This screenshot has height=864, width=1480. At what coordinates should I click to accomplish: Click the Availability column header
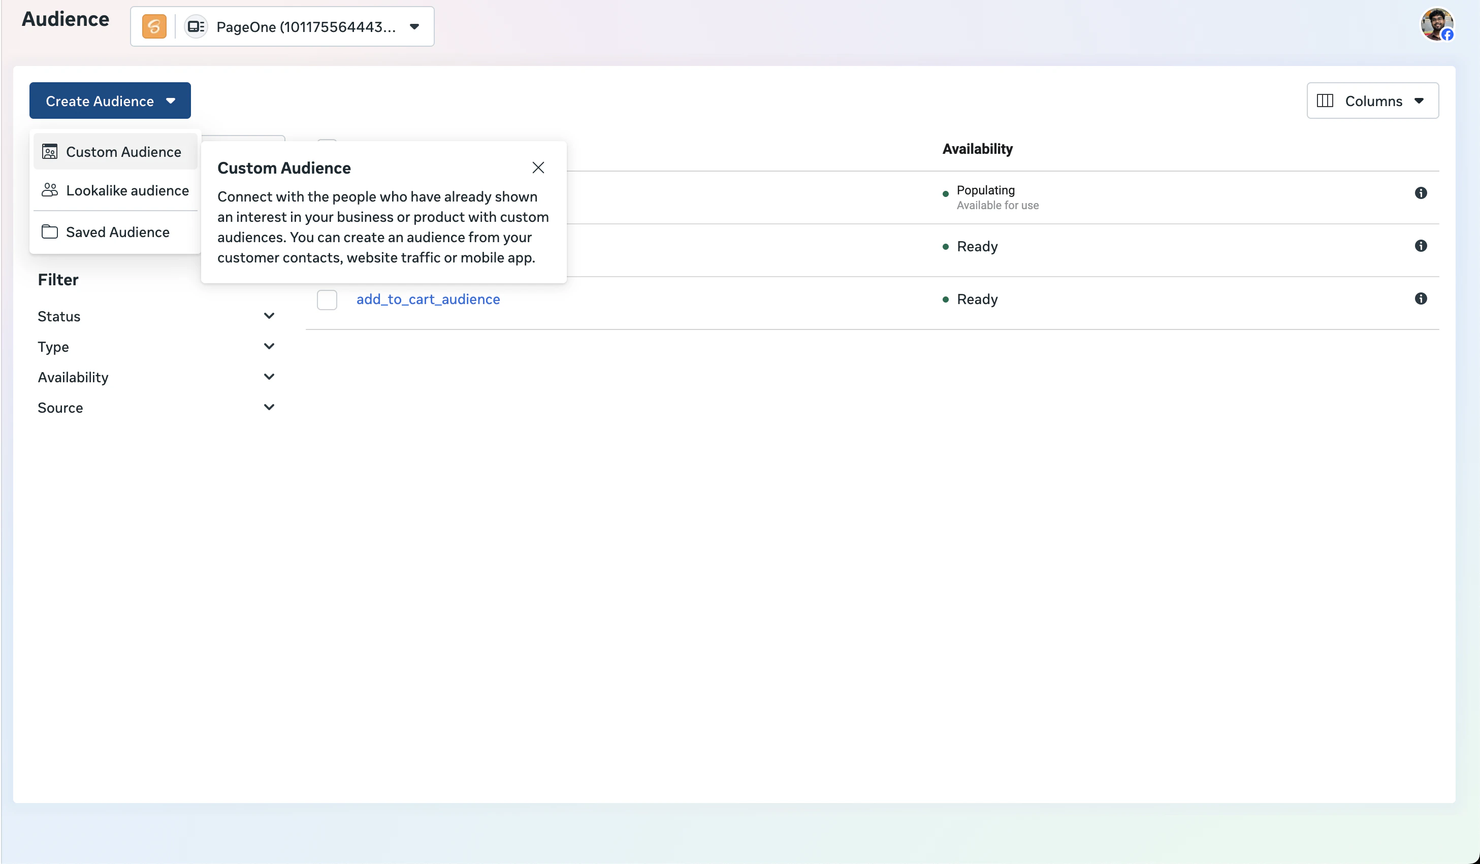point(977,149)
